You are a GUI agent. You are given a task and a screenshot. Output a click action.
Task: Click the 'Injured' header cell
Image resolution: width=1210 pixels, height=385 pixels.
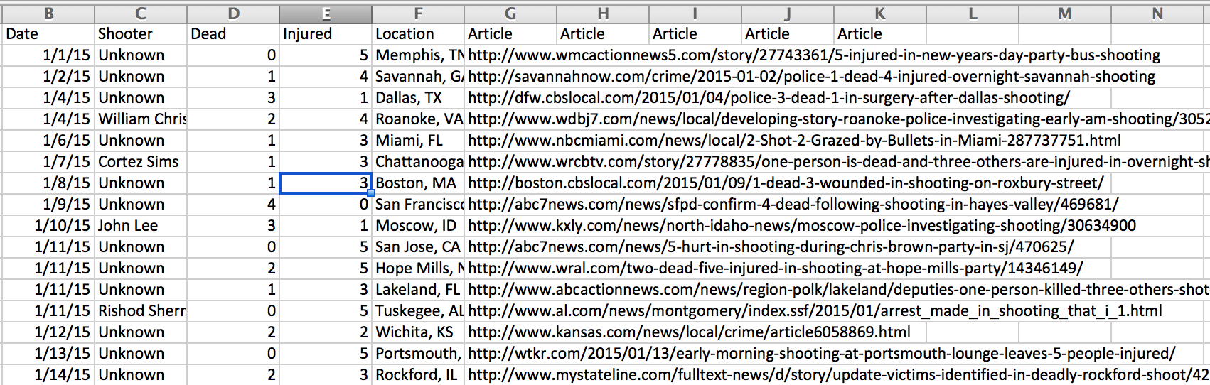[326, 34]
